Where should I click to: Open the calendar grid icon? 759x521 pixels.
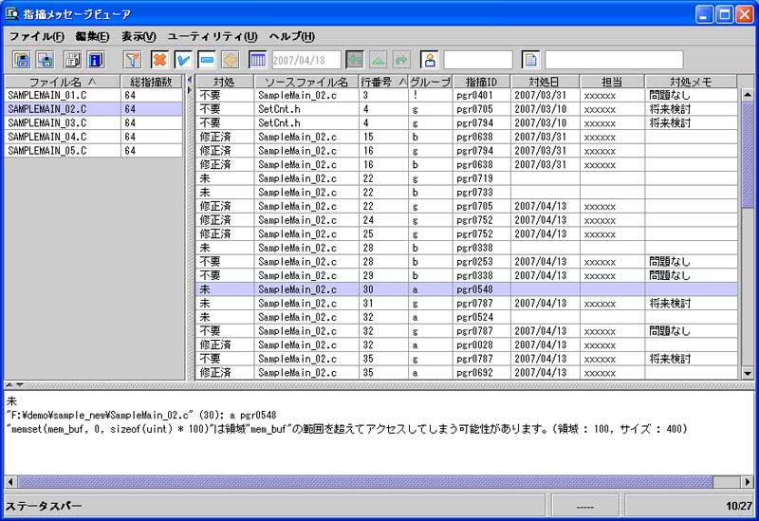[x=257, y=60]
